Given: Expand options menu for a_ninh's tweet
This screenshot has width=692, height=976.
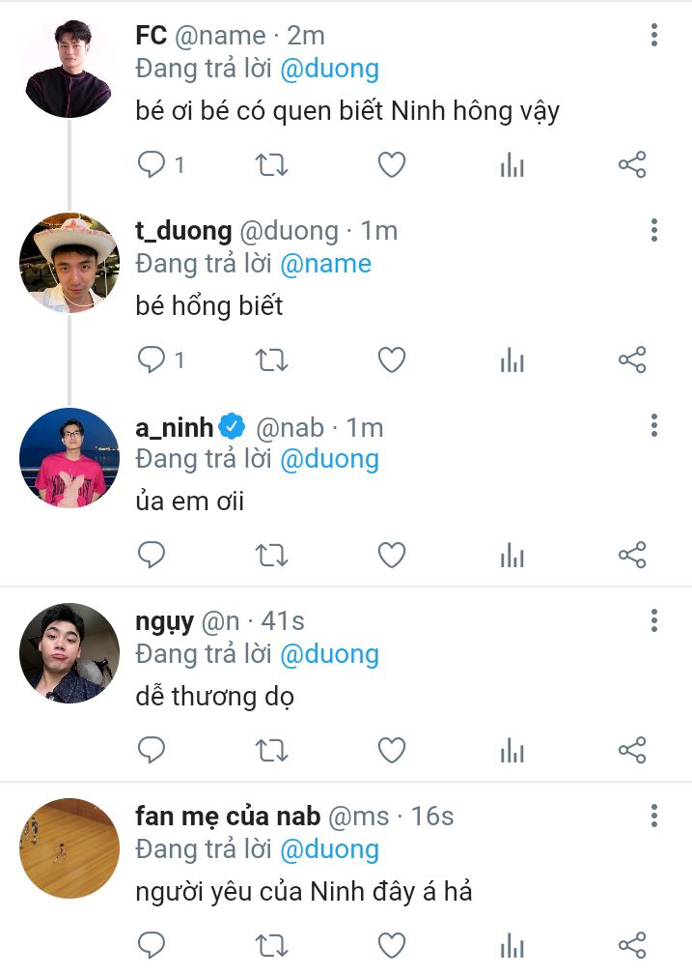Looking at the screenshot, I should tap(654, 425).
